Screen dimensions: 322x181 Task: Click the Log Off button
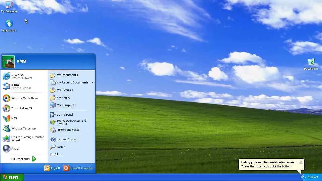[x=52, y=168]
